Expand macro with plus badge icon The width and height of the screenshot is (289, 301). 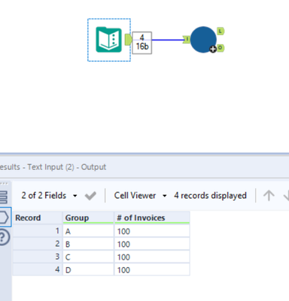point(213,49)
